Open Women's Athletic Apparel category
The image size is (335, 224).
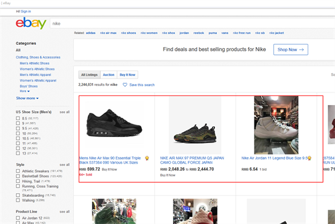pyautogui.click(x=38, y=80)
